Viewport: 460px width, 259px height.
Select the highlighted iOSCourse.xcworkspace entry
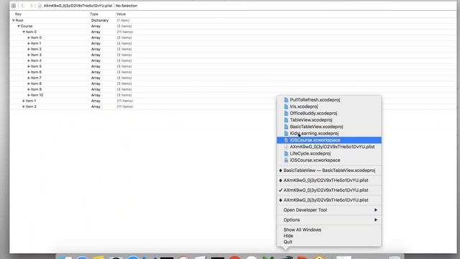coord(329,140)
